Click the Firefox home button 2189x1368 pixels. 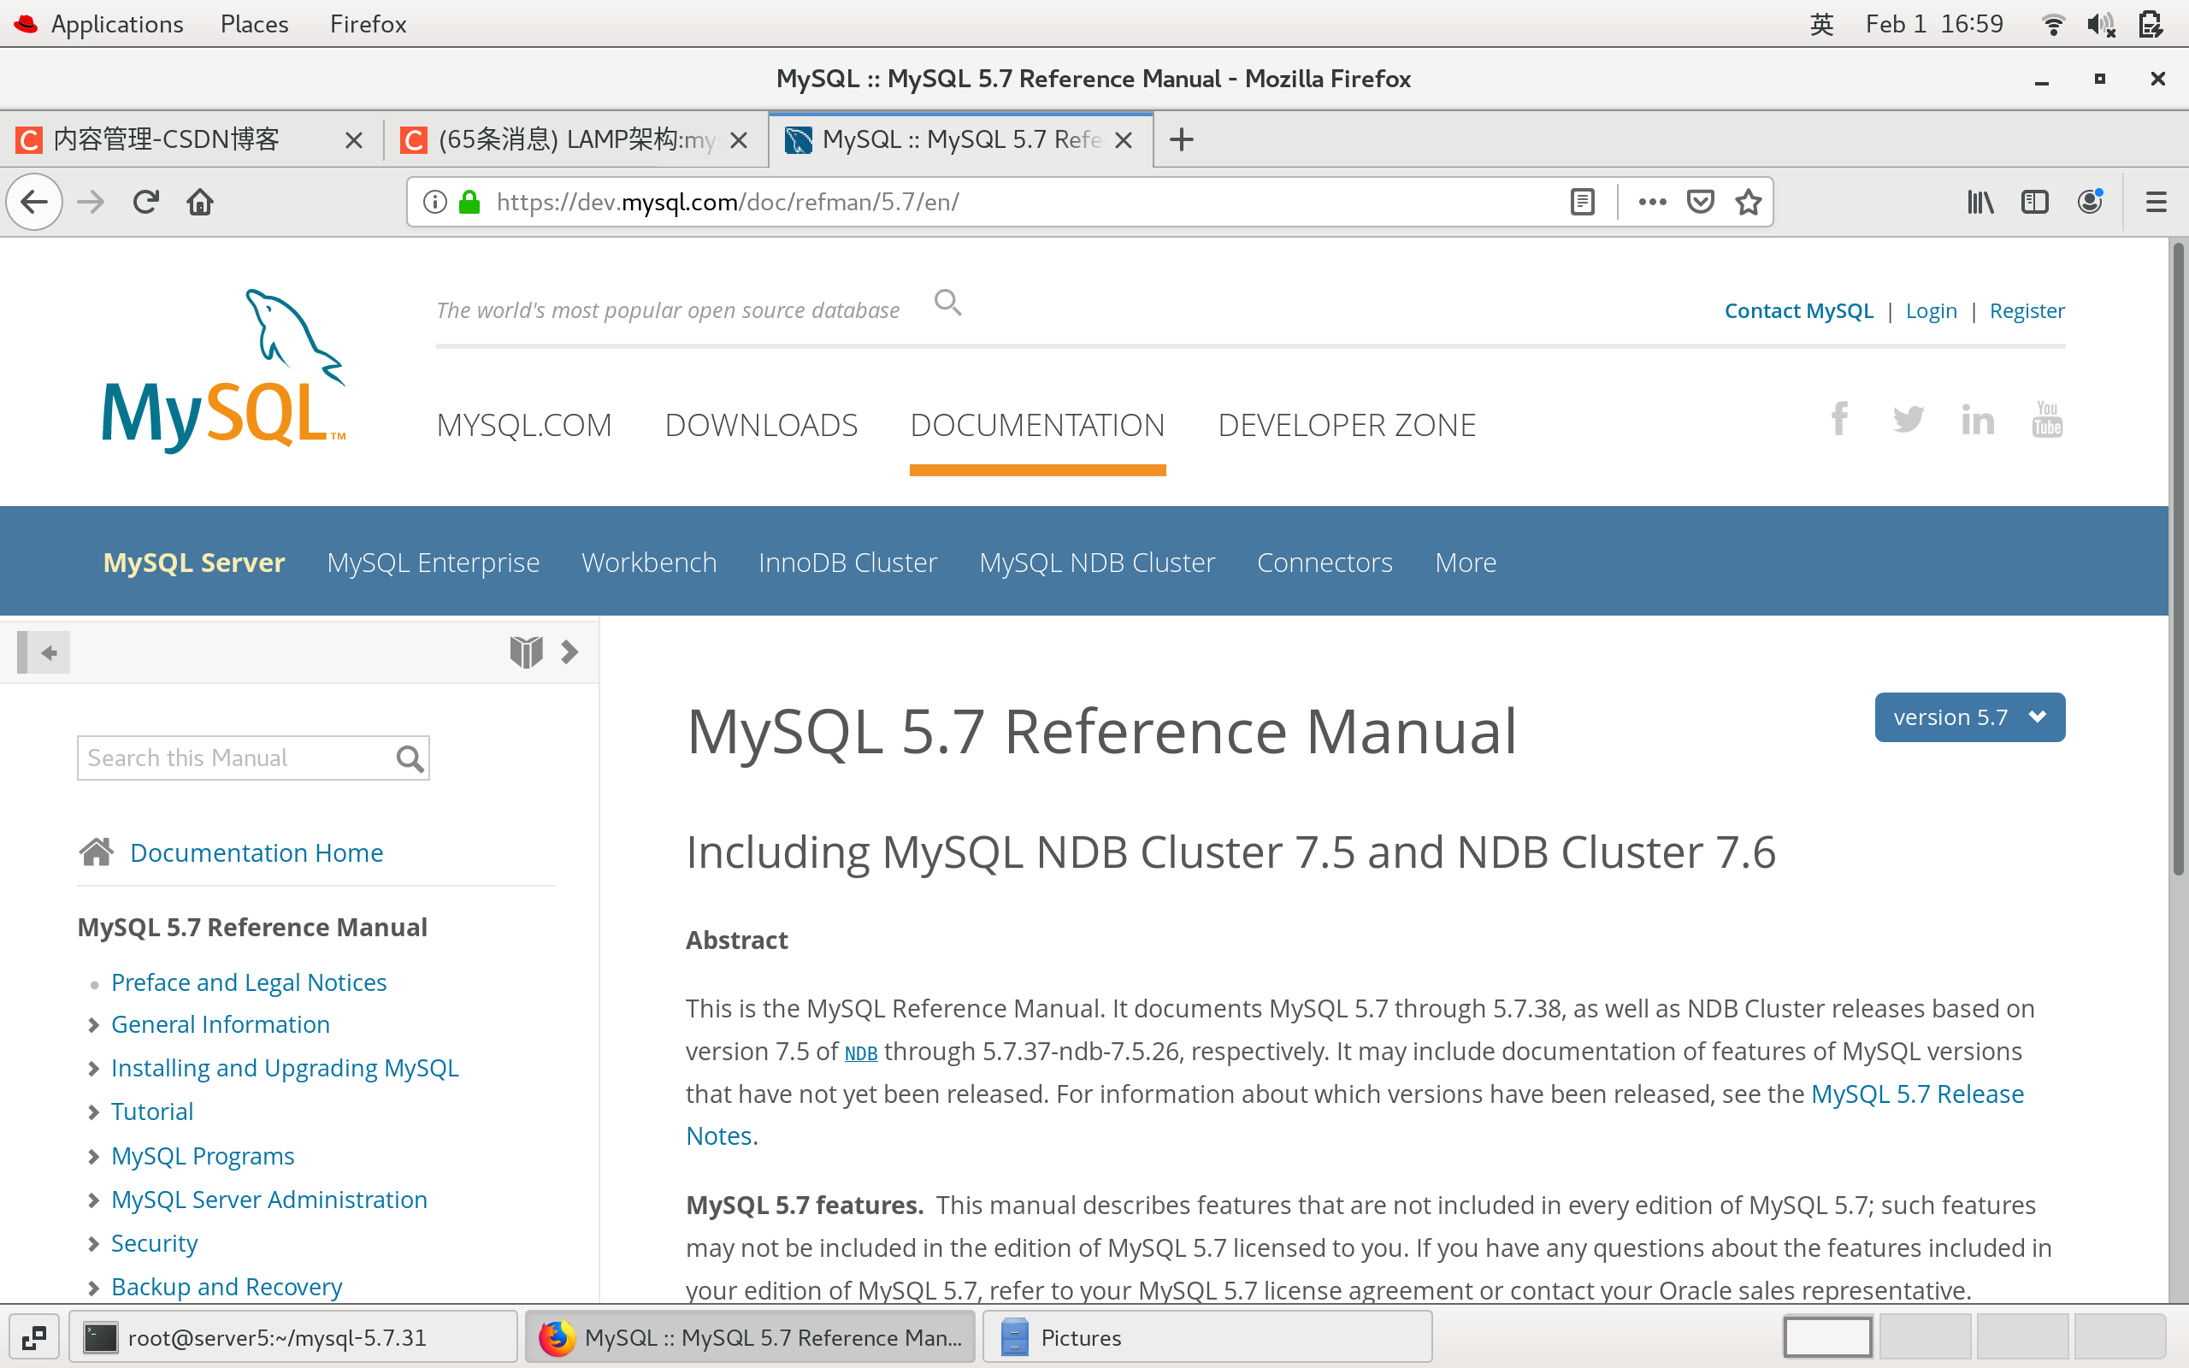pos(200,202)
